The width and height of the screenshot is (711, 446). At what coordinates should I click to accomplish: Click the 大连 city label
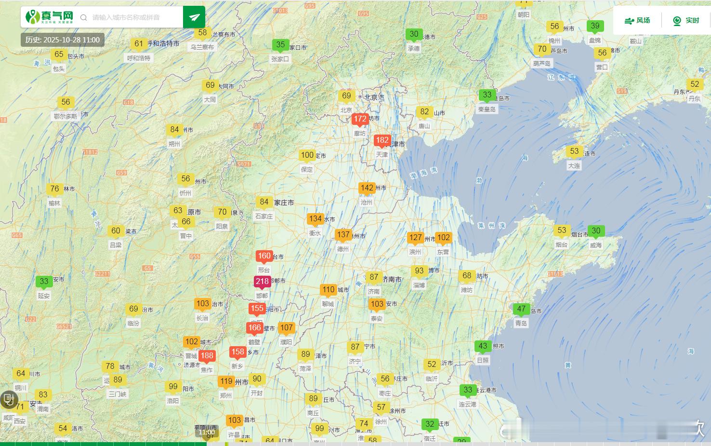(574, 165)
